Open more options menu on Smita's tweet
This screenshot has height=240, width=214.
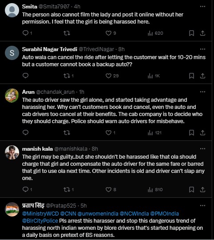[x=202, y=6]
